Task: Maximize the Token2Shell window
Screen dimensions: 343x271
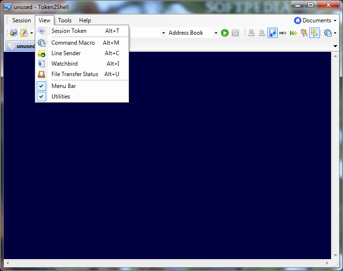Action: point(311,5)
